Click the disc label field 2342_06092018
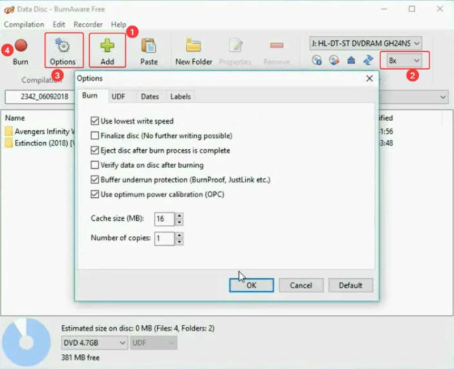Screen dimensions: 454x369 coord(40,97)
